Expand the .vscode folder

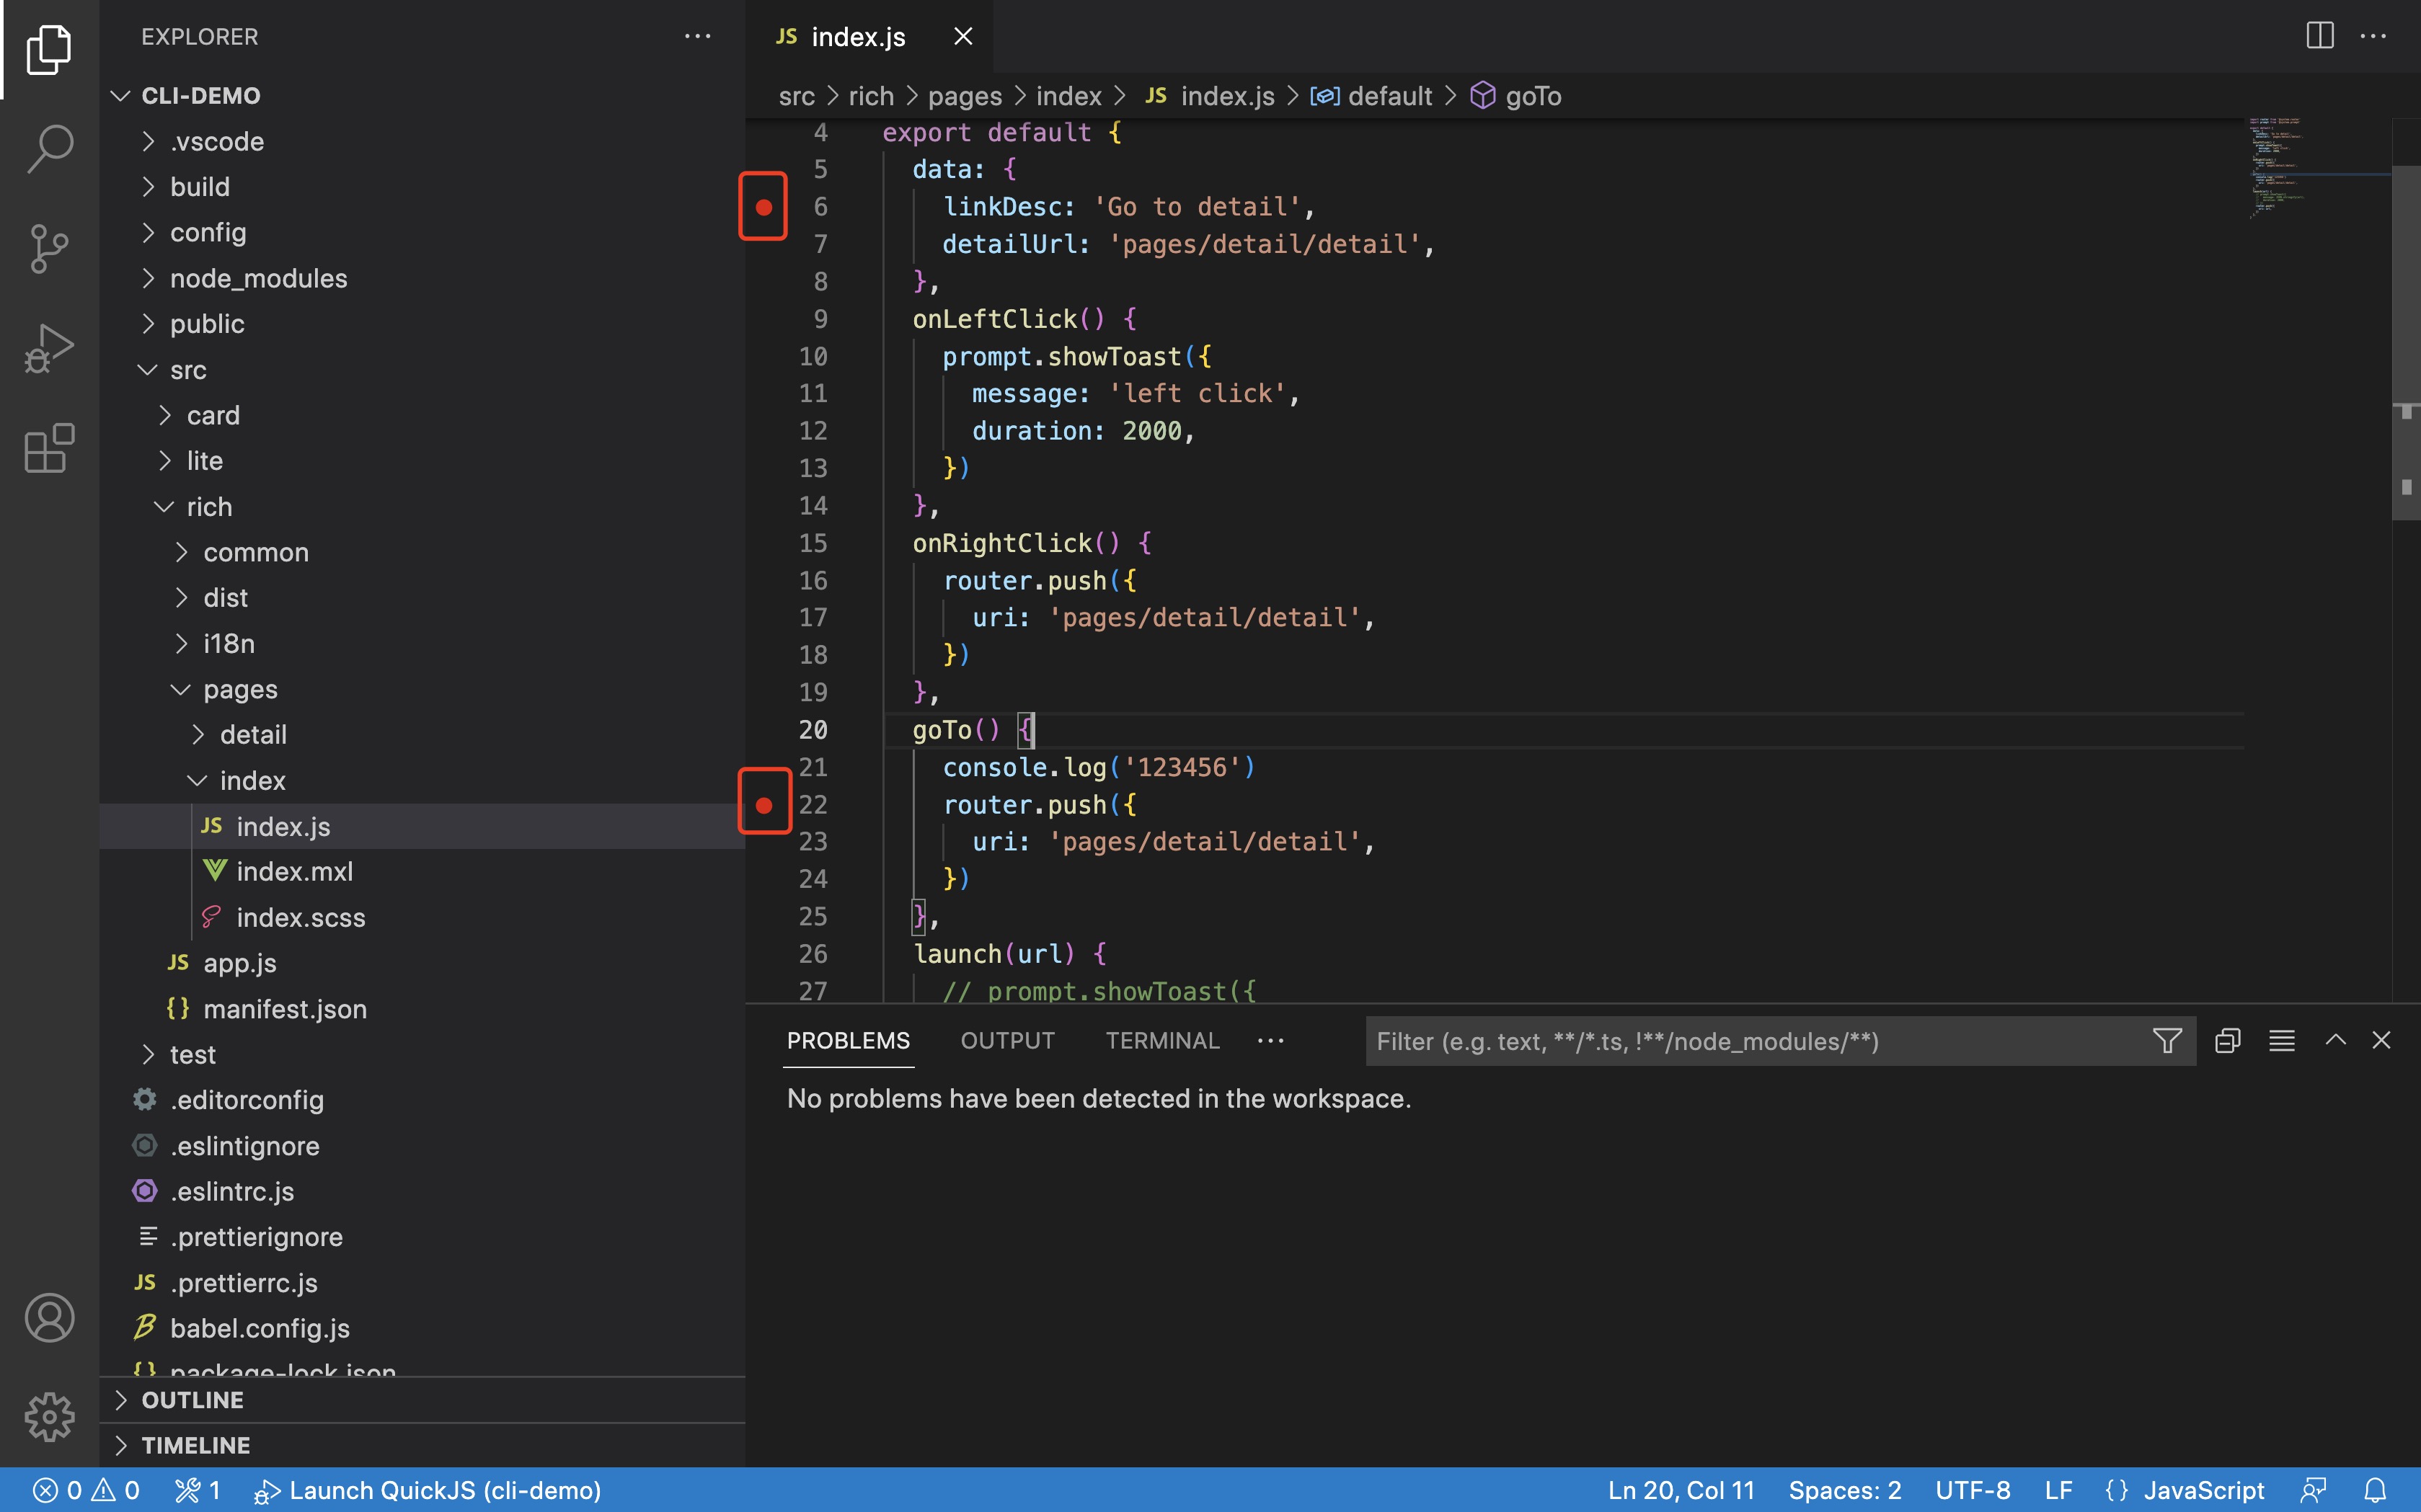pos(422,141)
